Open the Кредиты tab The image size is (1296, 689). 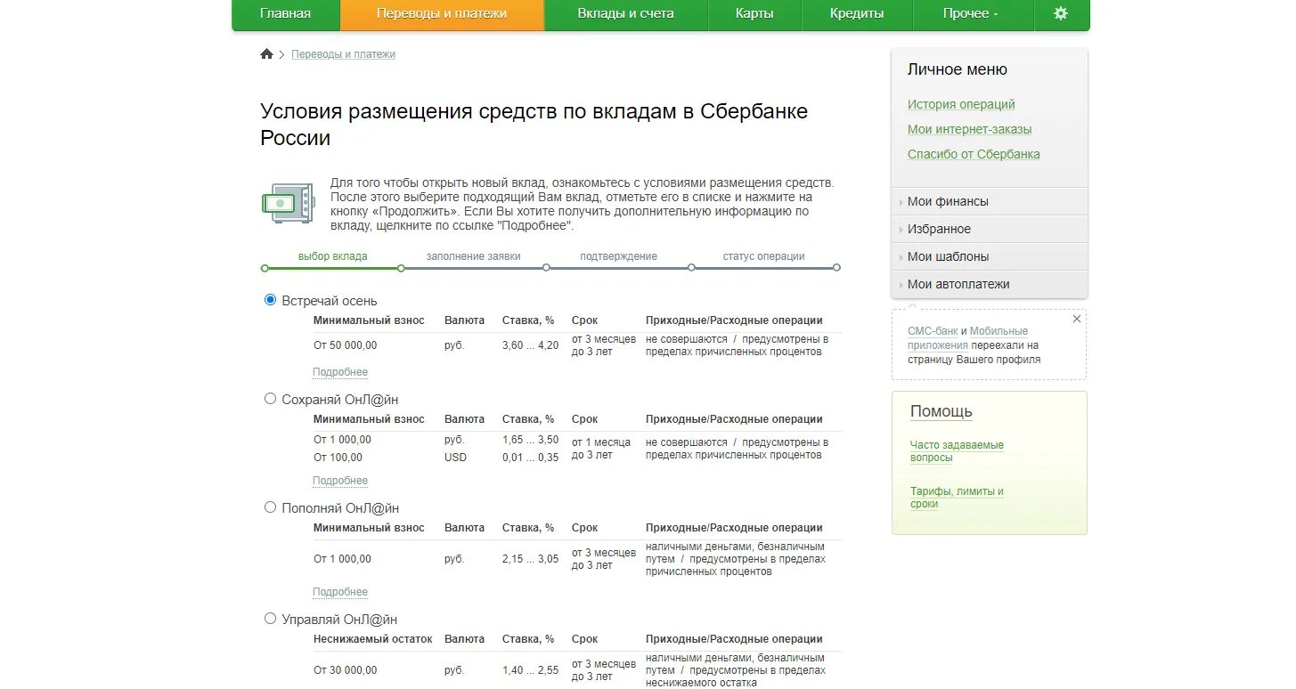857,13
